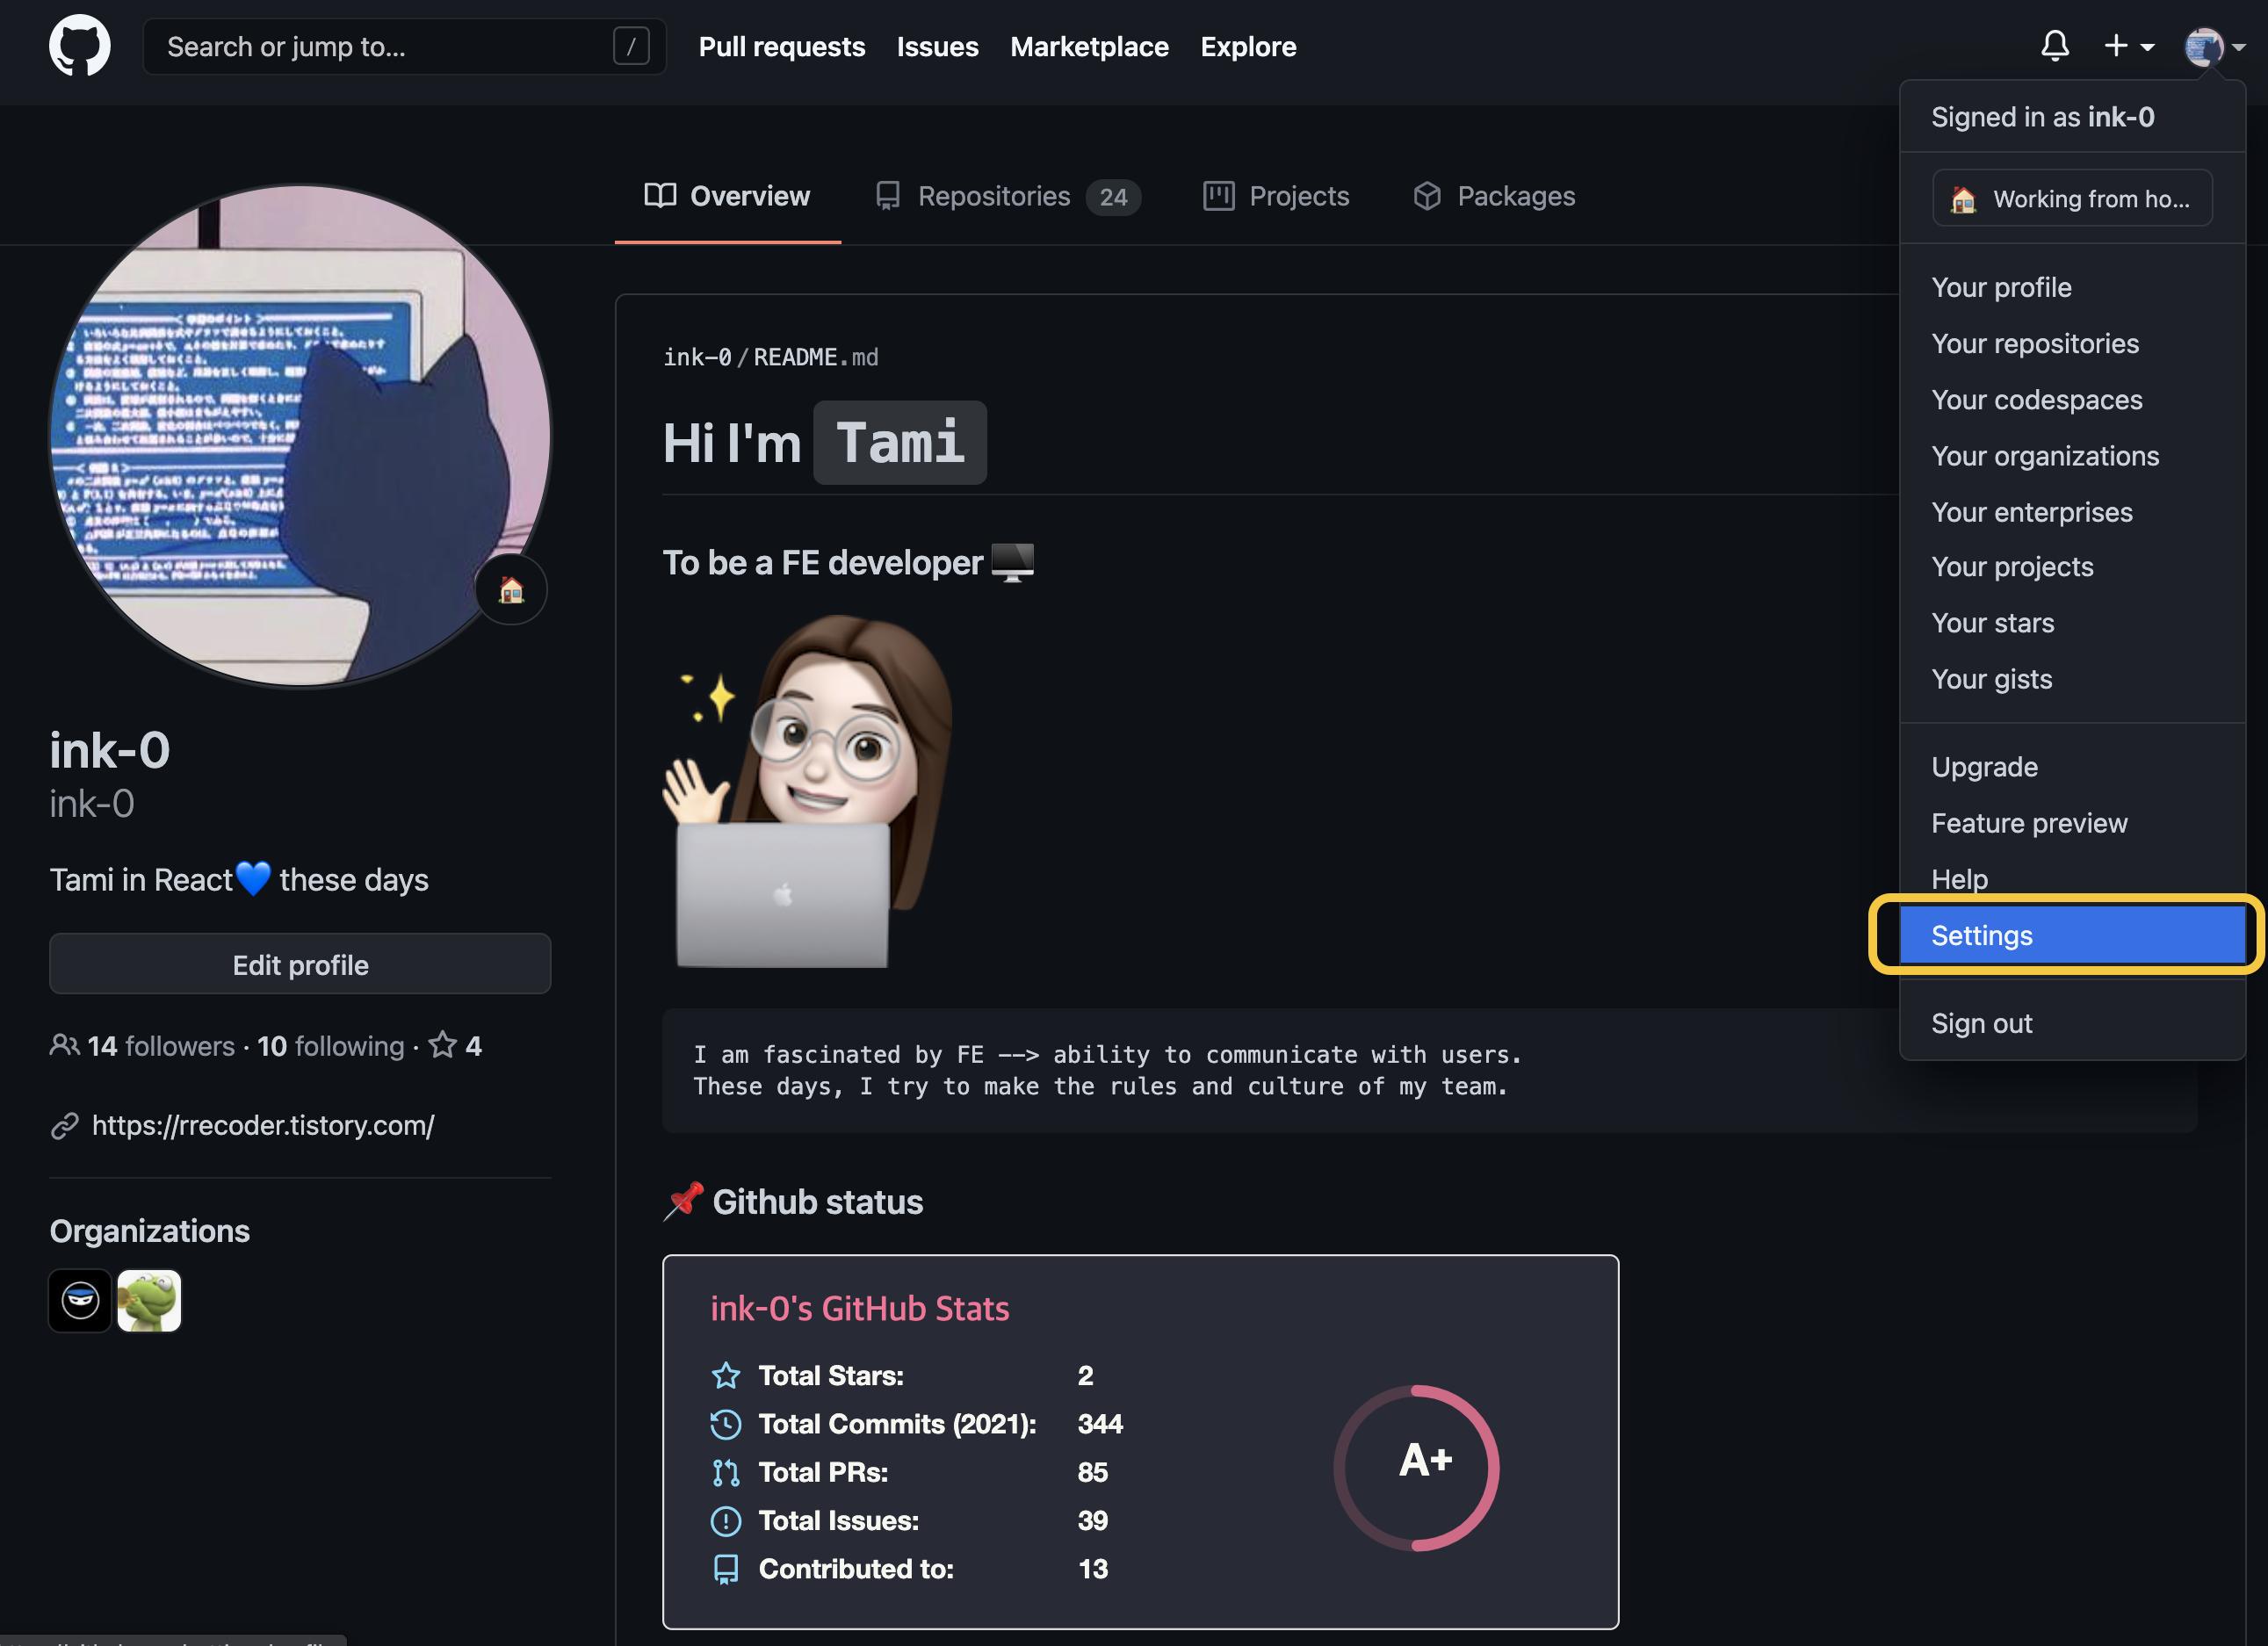
Task: Open the black ninja organization avatar
Action: [x=80, y=1300]
